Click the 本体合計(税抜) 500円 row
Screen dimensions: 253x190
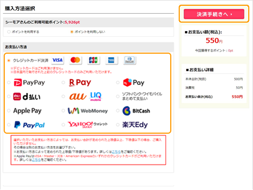pyautogui.click(x=214, y=79)
